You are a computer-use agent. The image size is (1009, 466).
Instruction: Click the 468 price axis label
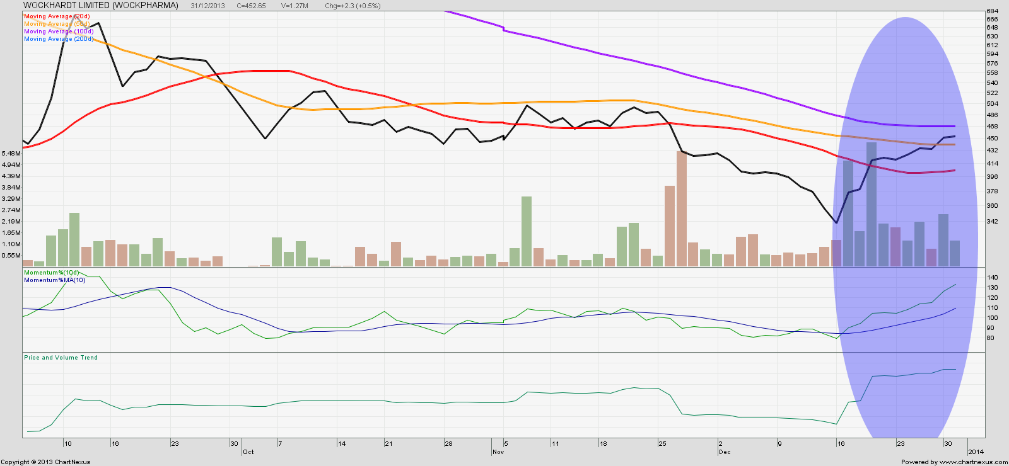click(x=992, y=127)
